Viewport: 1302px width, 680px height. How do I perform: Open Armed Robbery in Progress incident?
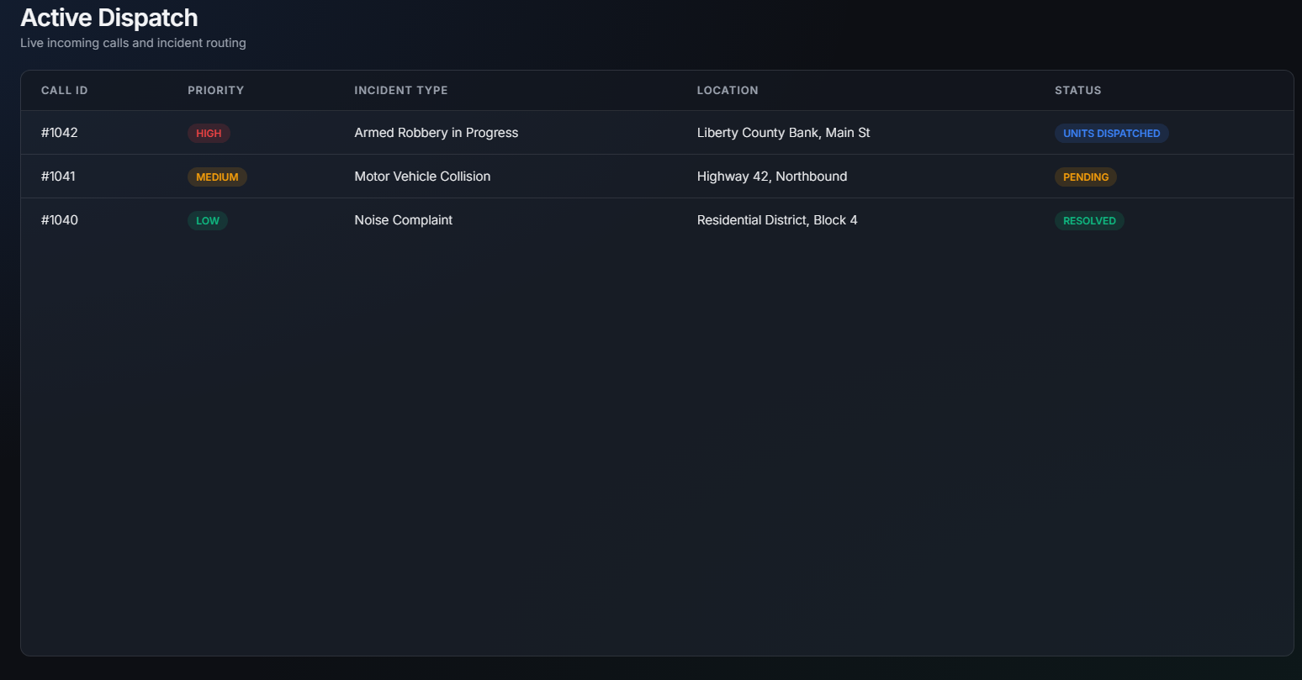[437, 133]
